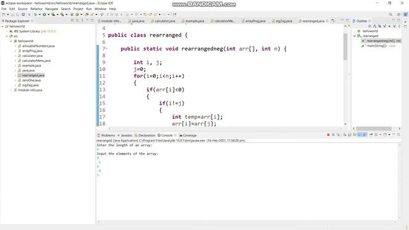Screen dimensions: 409x230
Task: Switch to the Coverage tab
Action: (x=188, y=135)
